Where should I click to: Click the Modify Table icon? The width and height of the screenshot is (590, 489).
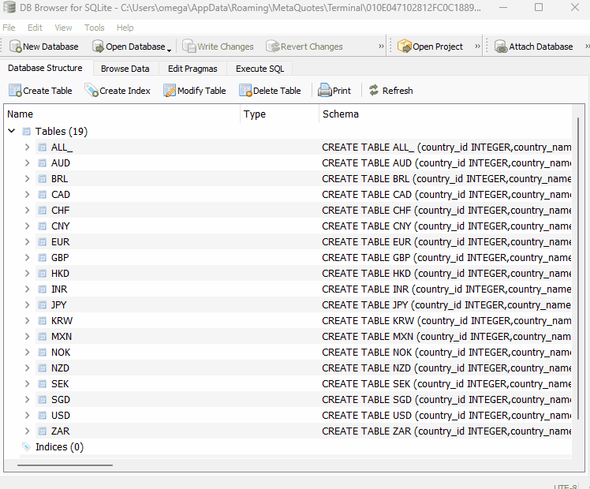[170, 91]
